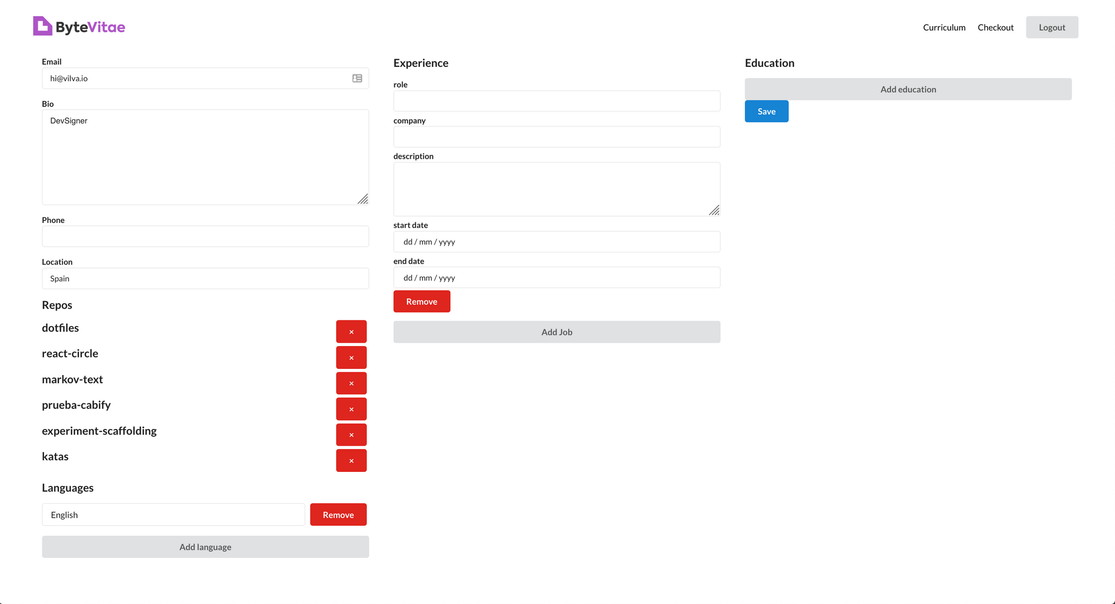Remove the dotfiles repo

tap(351, 332)
